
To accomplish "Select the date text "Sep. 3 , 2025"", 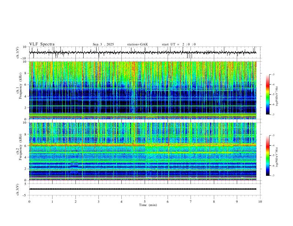I will (103, 44).
